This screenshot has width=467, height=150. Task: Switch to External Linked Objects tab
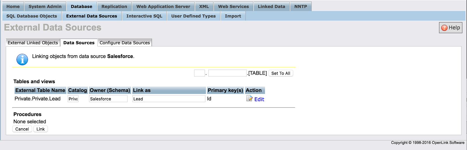33,43
